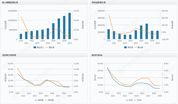The width and height of the screenshot is (178, 104).
Task: Click the 2013 营业收入 bar
Action: (x=37, y=35)
